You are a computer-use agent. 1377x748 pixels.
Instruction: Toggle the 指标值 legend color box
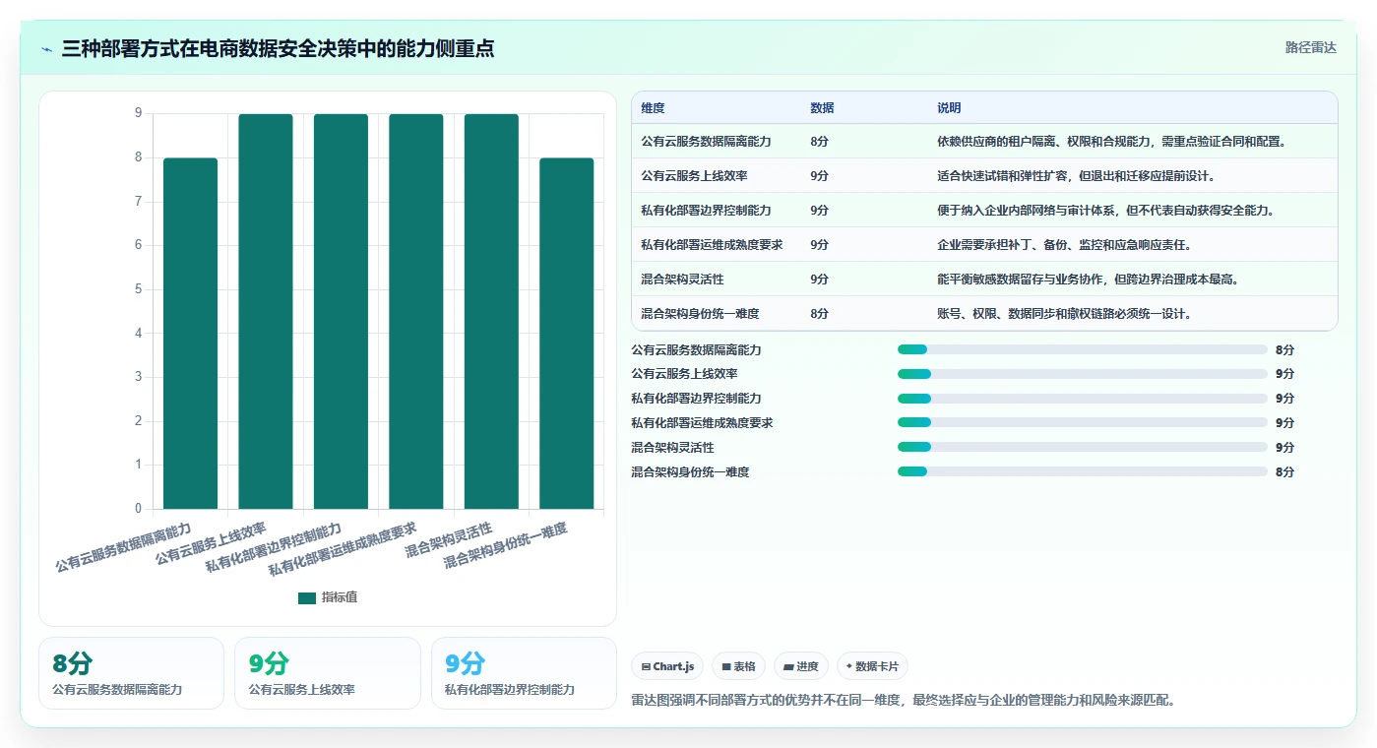click(307, 597)
